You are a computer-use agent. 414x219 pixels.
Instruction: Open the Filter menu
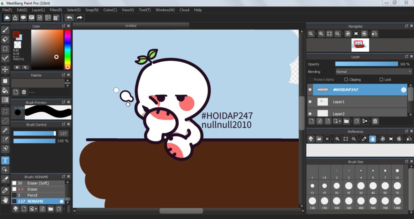56,10
